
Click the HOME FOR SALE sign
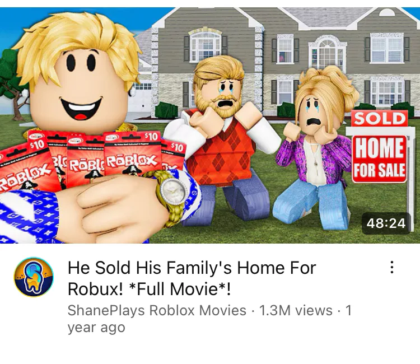coord(380,159)
